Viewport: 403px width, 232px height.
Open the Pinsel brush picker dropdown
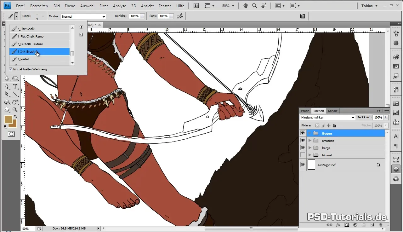pos(43,16)
